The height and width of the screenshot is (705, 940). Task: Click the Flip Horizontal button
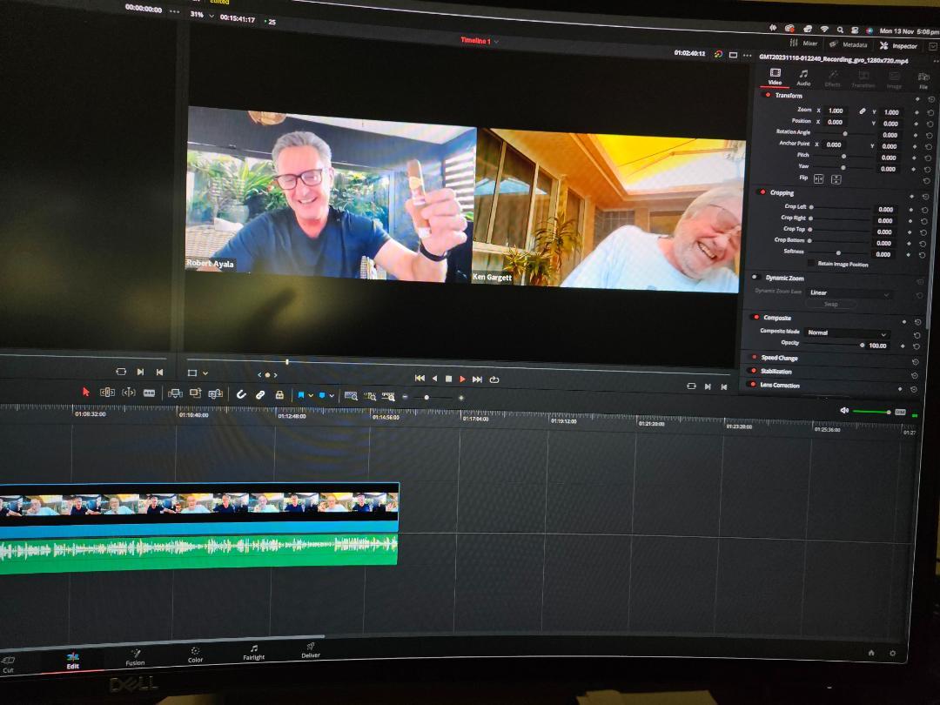click(819, 178)
